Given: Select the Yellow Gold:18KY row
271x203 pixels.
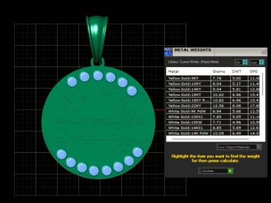Looking at the screenshot, I should coord(213,95).
